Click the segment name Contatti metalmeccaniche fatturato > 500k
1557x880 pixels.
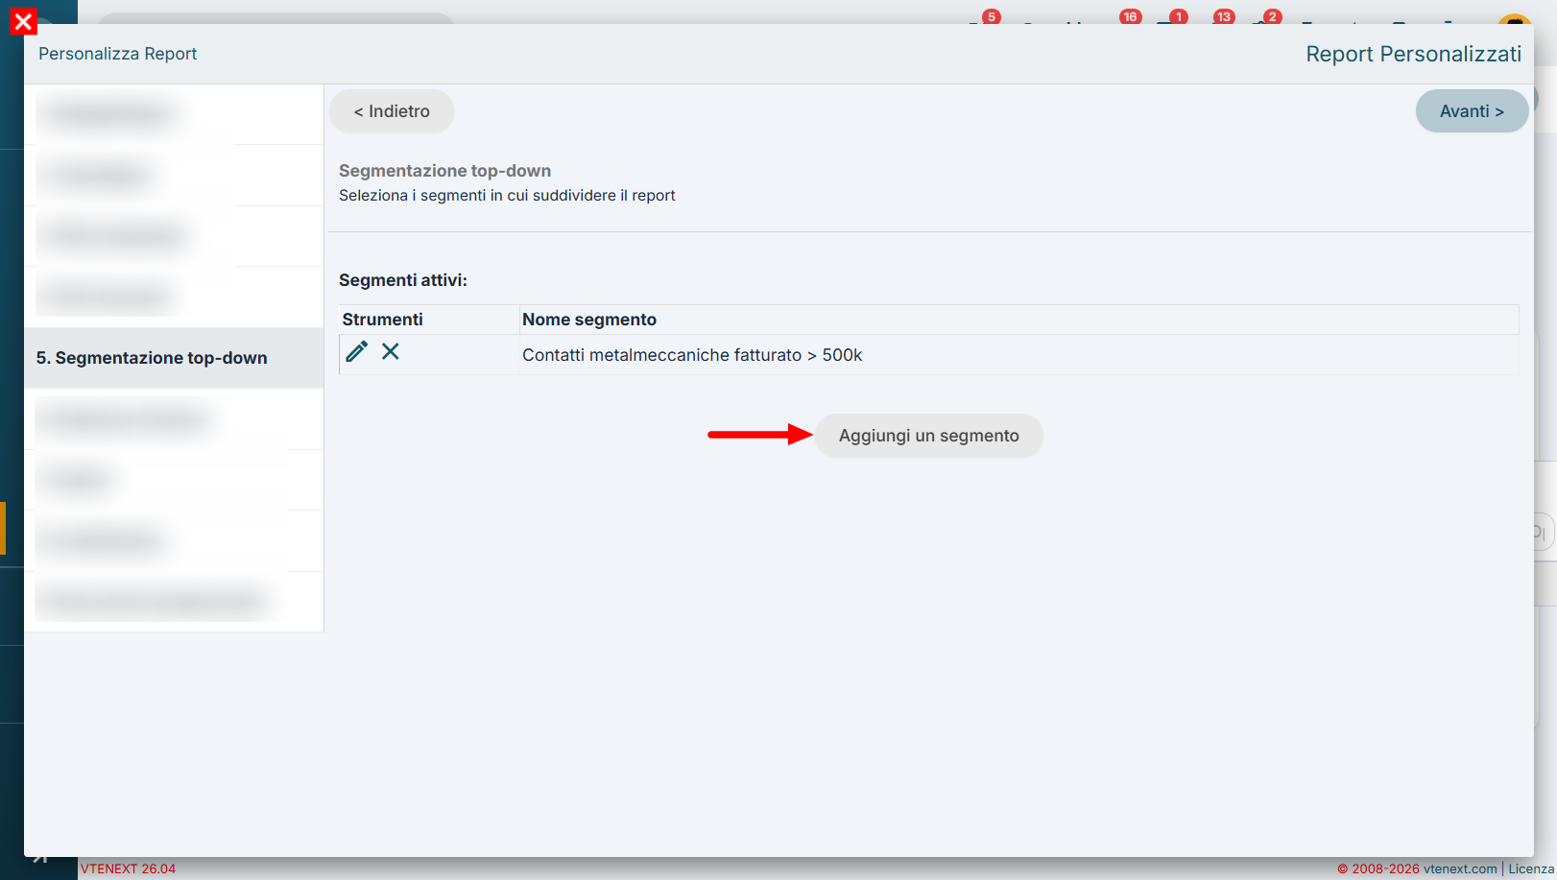(692, 355)
